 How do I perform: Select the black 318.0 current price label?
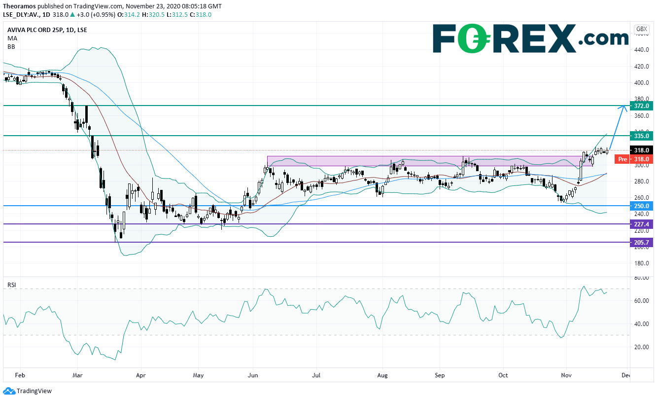(x=641, y=151)
